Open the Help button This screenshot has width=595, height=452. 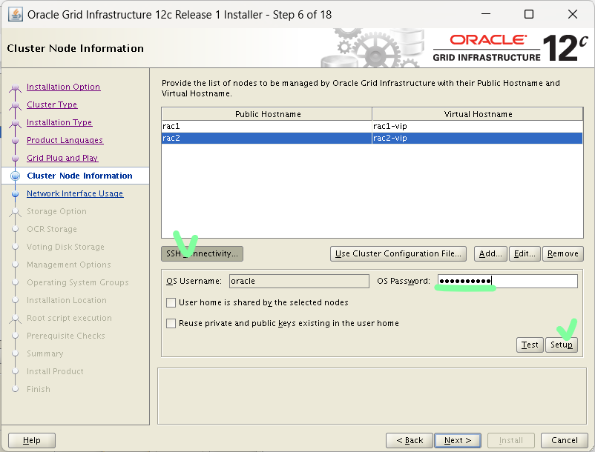click(x=32, y=440)
